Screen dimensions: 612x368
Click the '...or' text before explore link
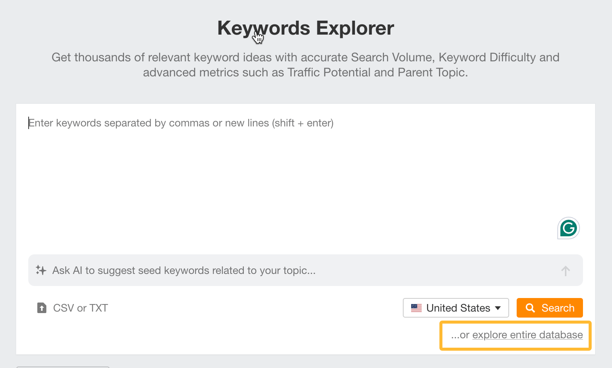460,335
